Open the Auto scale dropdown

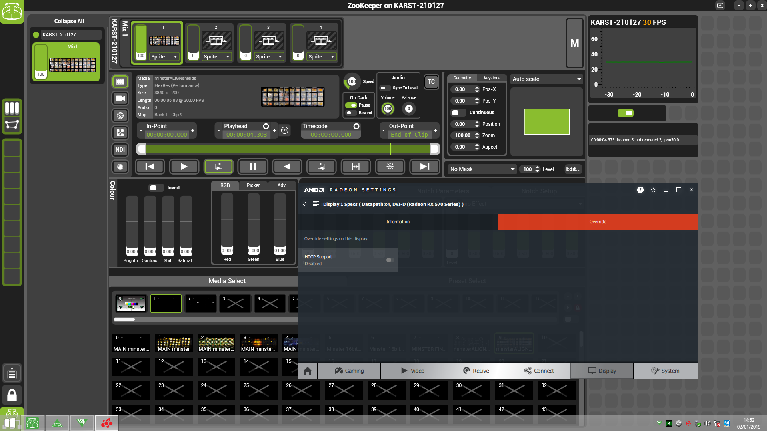(x=546, y=79)
